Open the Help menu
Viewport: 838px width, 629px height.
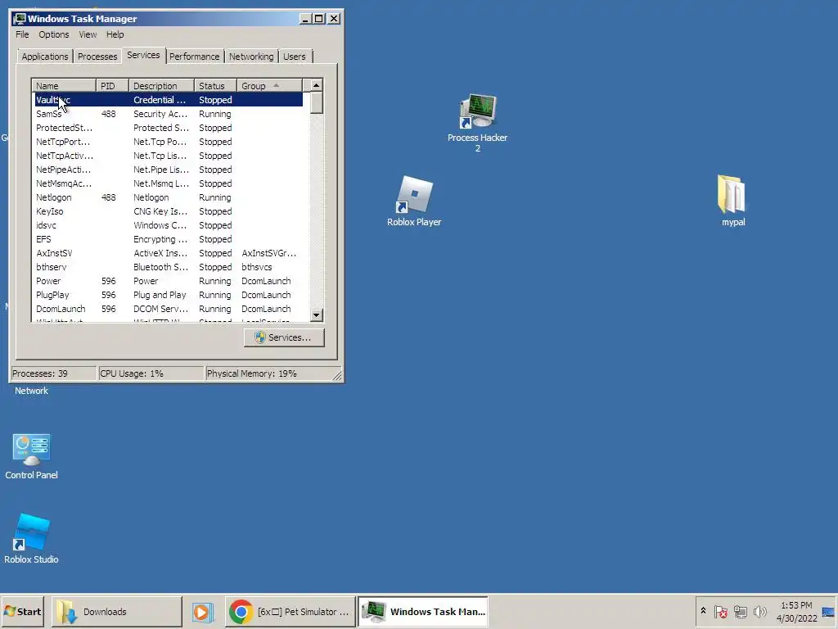pos(115,34)
